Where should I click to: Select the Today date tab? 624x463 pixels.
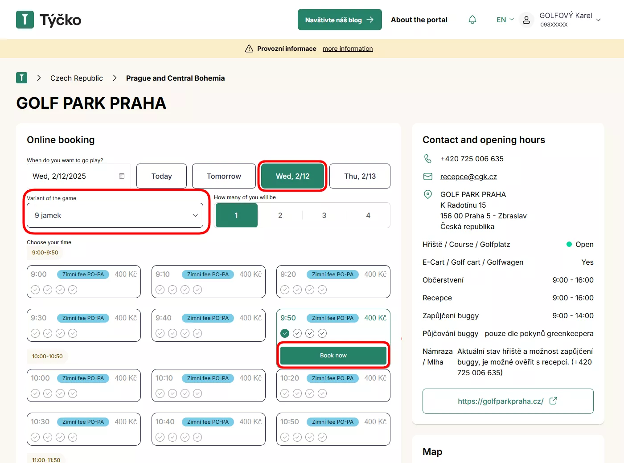[161, 176]
